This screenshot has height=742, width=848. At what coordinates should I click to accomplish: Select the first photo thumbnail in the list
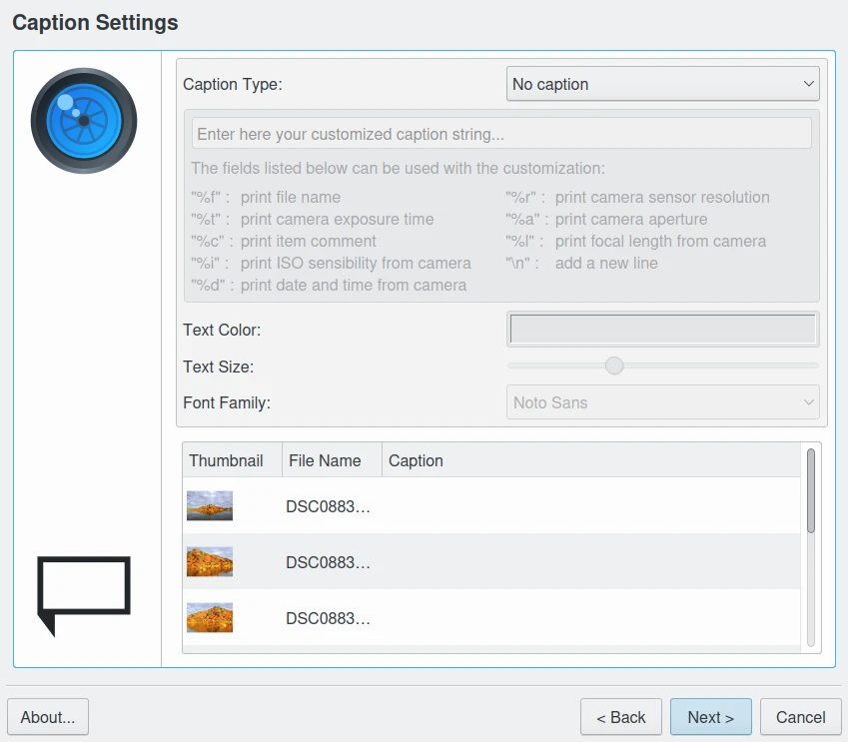(x=210, y=505)
